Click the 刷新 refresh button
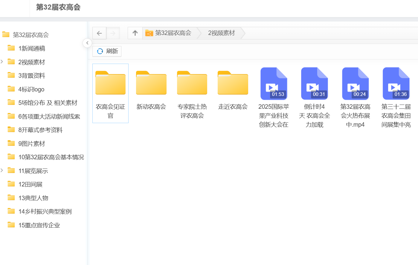This screenshot has width=418, height=265. pos(107,51)
